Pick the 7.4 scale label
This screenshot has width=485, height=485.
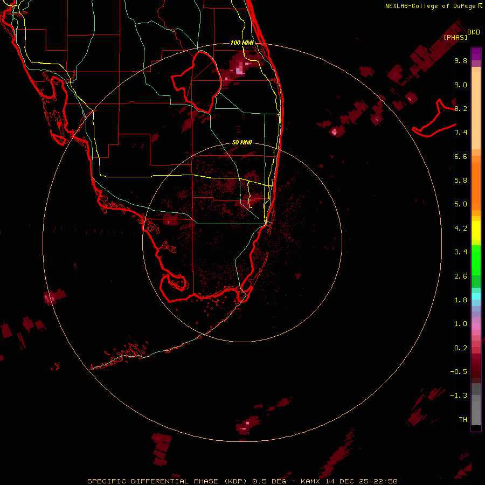(461, 133)
